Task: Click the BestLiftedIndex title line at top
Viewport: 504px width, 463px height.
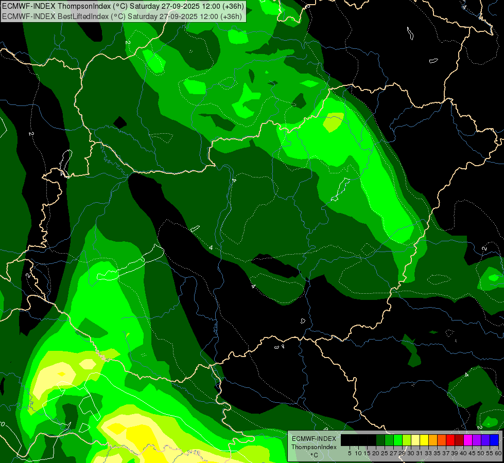Action: (122, 16)
